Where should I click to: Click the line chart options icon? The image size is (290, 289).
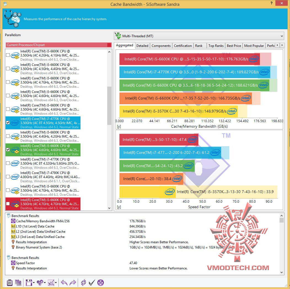[51, 283]
